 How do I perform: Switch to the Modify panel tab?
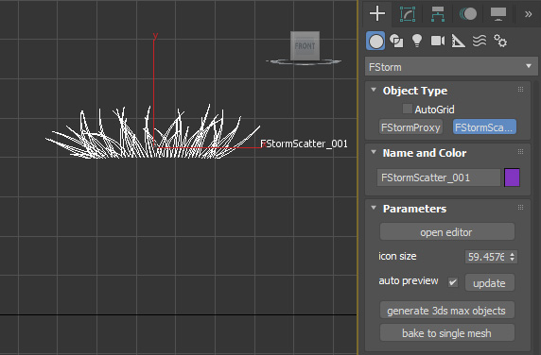click(408, 14)
